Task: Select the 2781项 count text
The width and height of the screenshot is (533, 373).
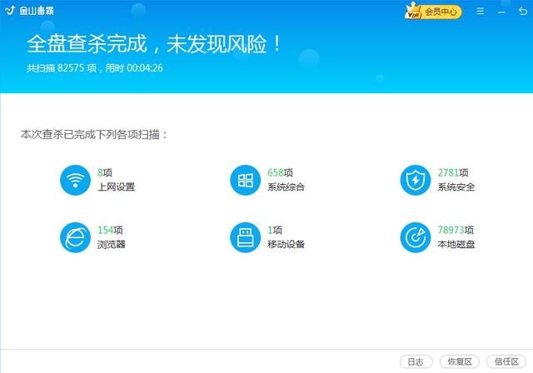Action: pyautogui.click(x=453, y=172)
